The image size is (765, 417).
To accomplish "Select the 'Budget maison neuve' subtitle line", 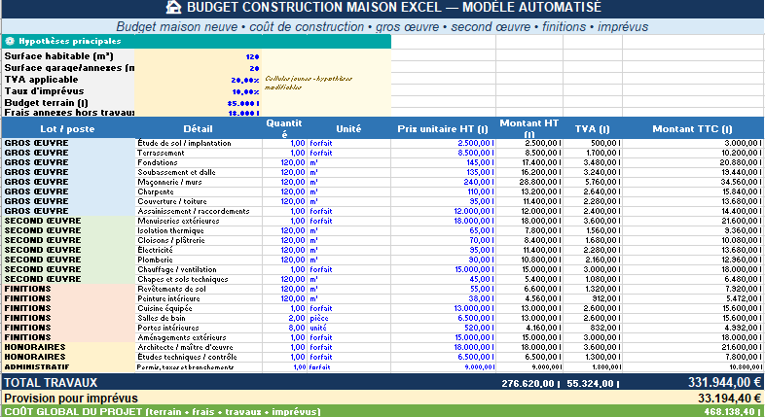I will click(382, 27).
